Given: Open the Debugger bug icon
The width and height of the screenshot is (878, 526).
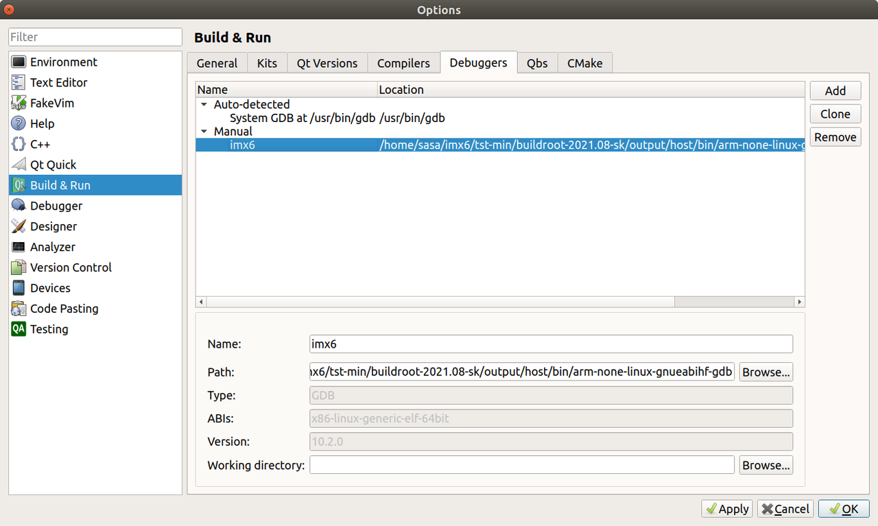Looking at the screenshot, I should click(x=19, y=206).
